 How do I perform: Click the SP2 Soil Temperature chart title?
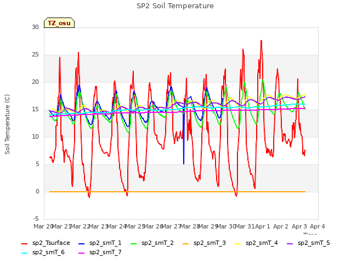point(175,6)
